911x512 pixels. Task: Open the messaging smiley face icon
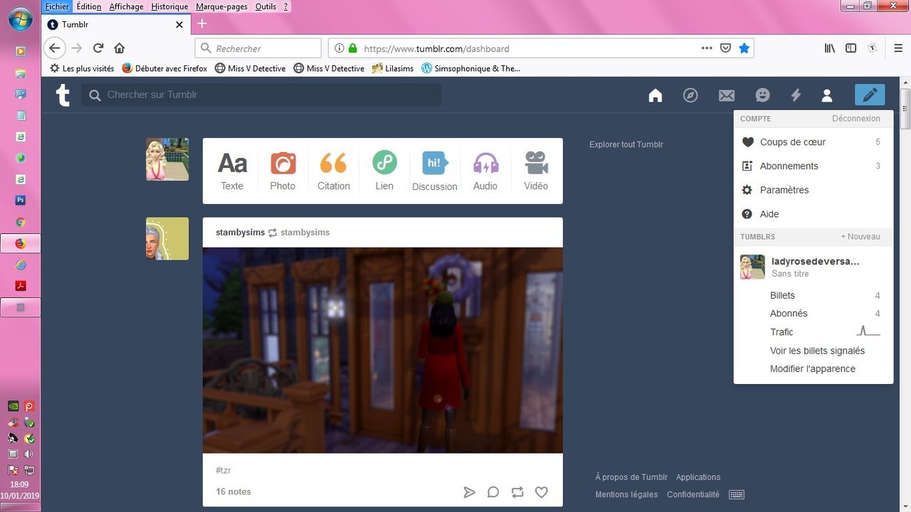click(x=762, y=95)
